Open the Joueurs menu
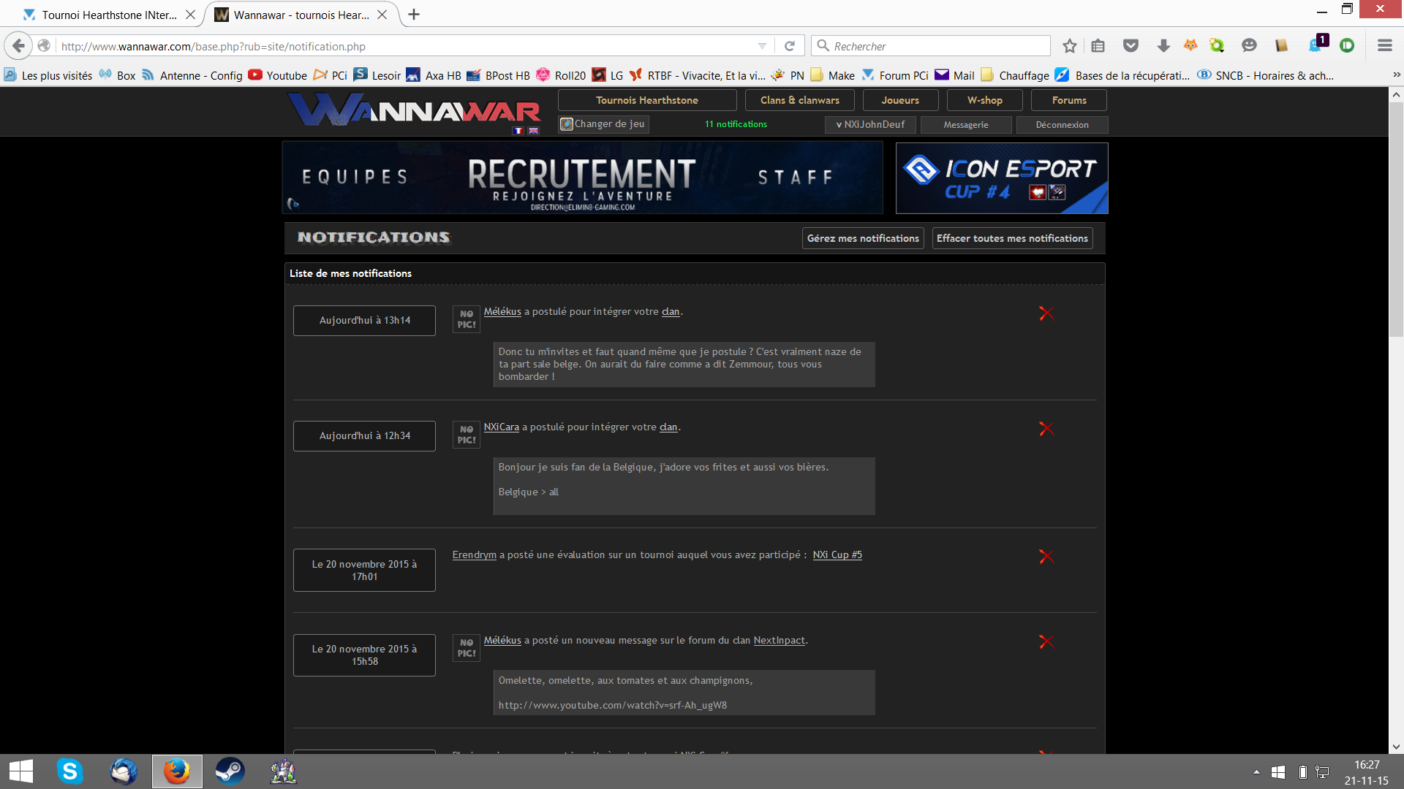The width and height of the screenshot is (1404, 789). pyautogui.click(x=900, y=100)
